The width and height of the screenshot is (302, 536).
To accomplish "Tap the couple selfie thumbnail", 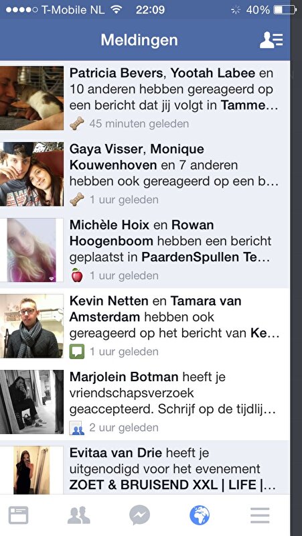I will (31, 174).
